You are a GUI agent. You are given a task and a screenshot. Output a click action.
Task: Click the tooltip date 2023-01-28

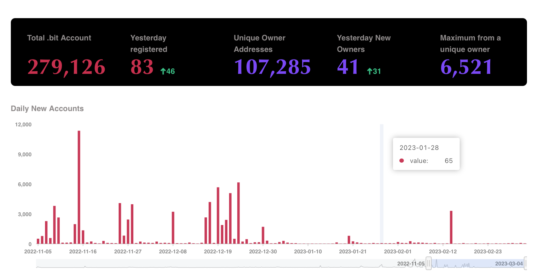pos(419,148)
